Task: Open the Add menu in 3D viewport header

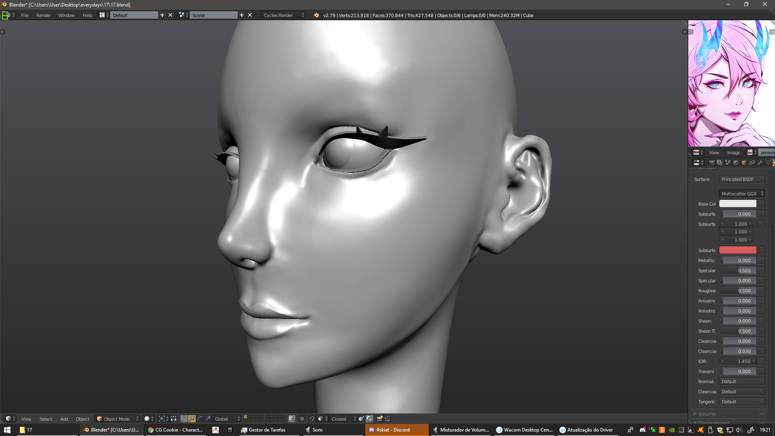Action: (x=64, y=419)
